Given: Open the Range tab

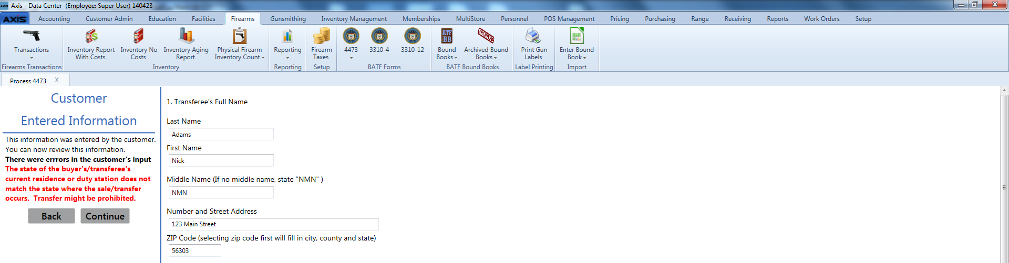Looking at the screenshot, I should (700, 19).
